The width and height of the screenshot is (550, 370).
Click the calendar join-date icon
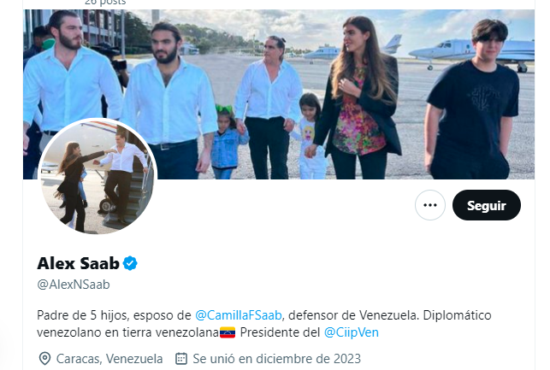click(x=181, y=359)
